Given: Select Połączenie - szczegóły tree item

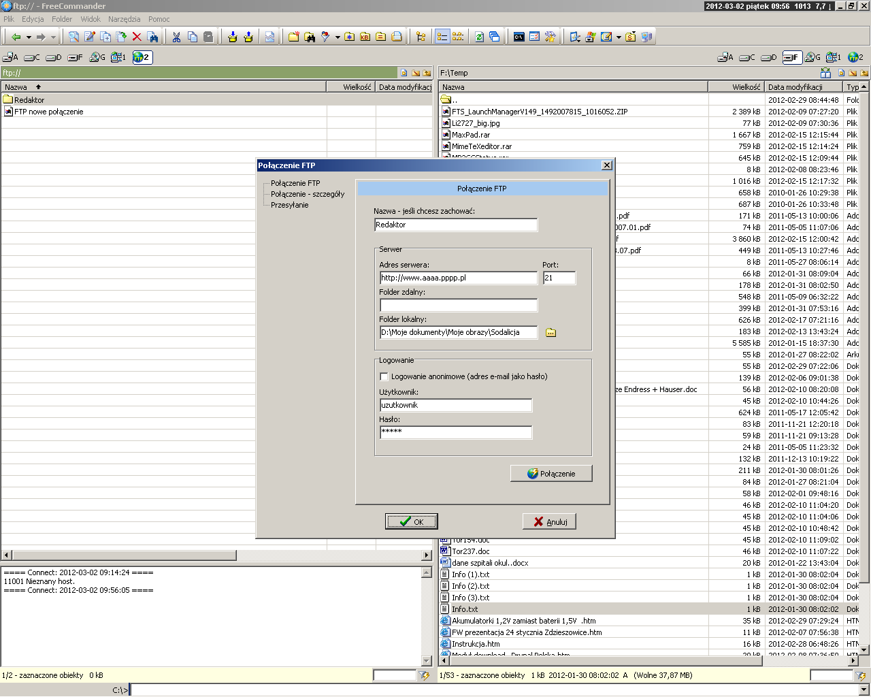Looking at the screenshot, I should coord(308,194).
